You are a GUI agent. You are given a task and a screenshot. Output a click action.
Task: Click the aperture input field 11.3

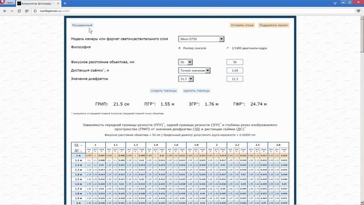tap(235, 79)
